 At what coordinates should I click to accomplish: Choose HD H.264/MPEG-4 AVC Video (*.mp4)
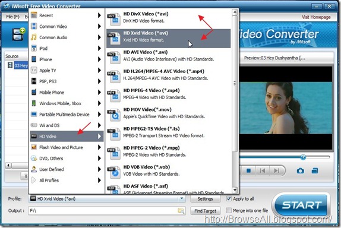click(x=168, y=77)
